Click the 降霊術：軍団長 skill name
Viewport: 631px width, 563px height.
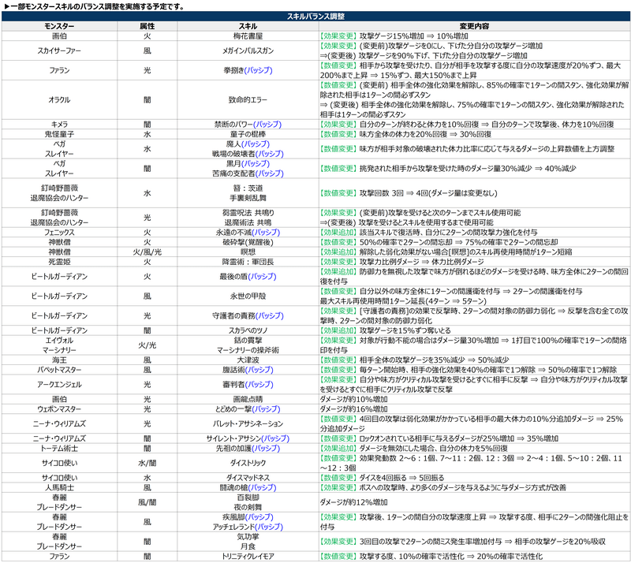247,261
